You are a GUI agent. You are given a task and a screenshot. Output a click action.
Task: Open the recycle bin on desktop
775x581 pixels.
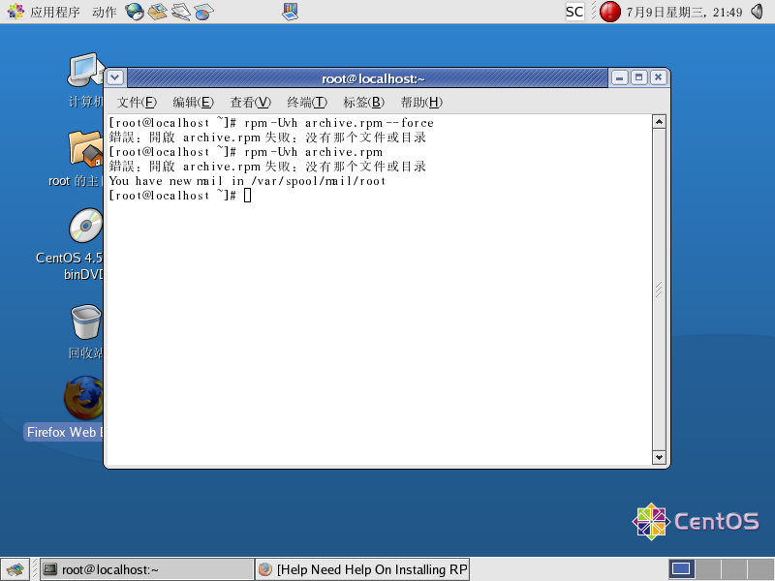coord(85,322)
